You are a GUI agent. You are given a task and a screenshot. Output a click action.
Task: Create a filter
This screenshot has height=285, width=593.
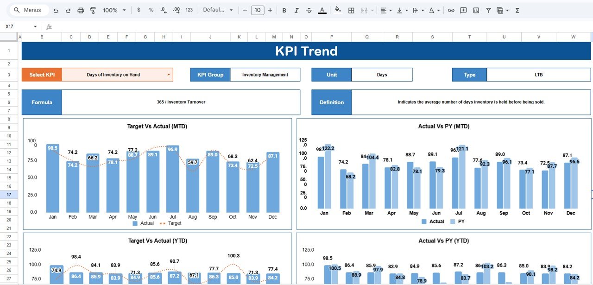[x=488, y=10]
